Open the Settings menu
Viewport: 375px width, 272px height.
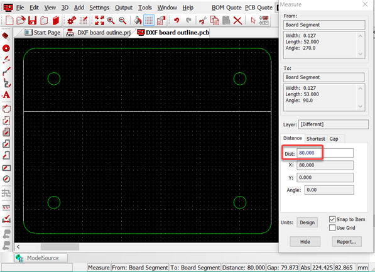point(99,8)
